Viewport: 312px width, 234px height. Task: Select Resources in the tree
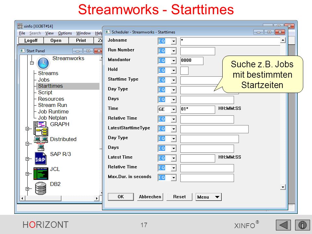pos(51,99)
